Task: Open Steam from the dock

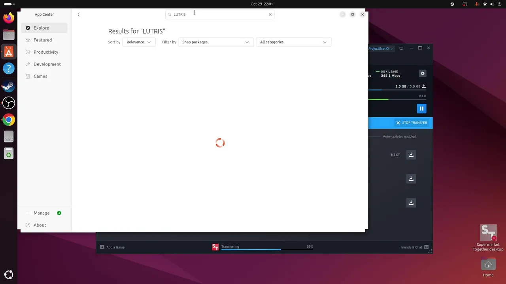Action: click(9, 86)
